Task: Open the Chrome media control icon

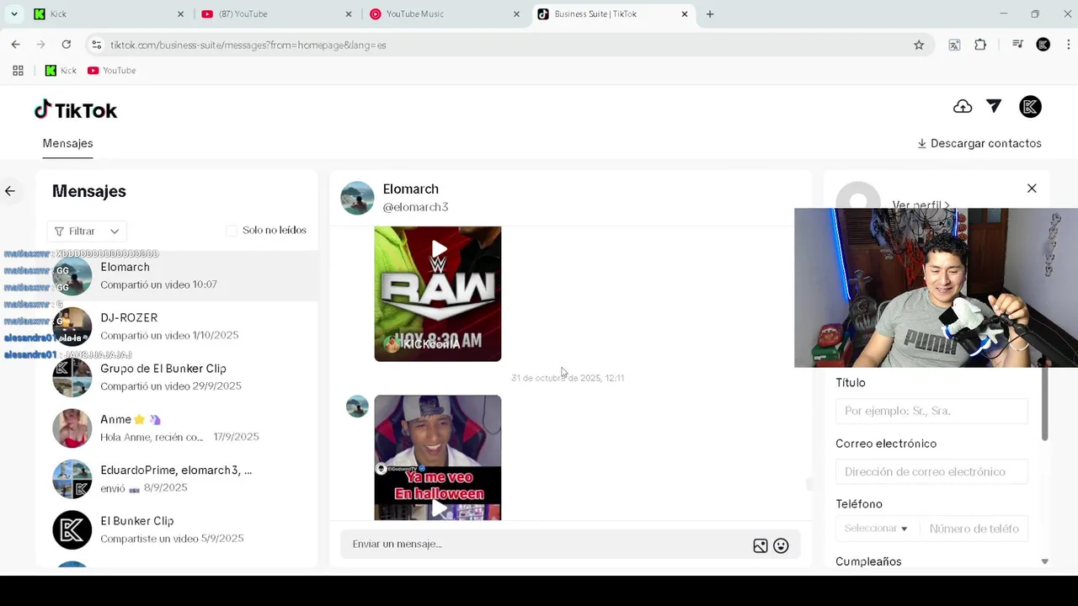Action: 1017,45
